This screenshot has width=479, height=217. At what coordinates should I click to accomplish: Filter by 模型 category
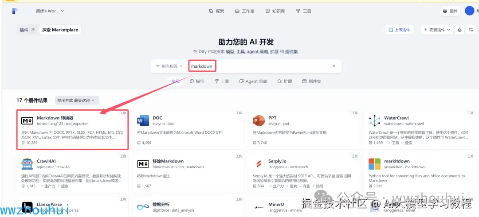click(x=197, y=81)
